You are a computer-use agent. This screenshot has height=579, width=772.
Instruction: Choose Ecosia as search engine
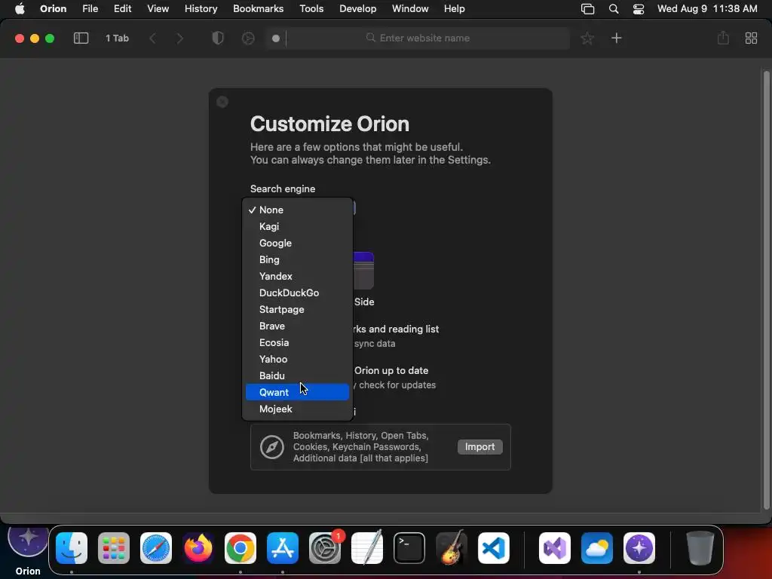(297, 343)
